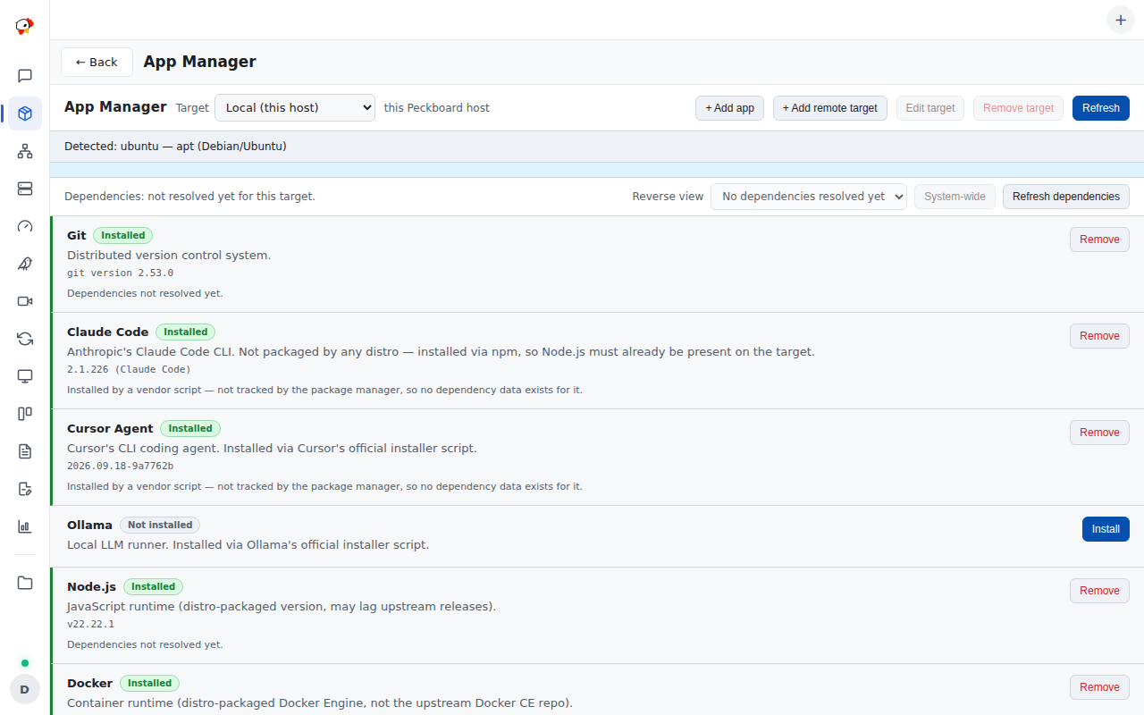Open the sync arrows sidebar icon
1144x715 pixels.
point(25,339)
